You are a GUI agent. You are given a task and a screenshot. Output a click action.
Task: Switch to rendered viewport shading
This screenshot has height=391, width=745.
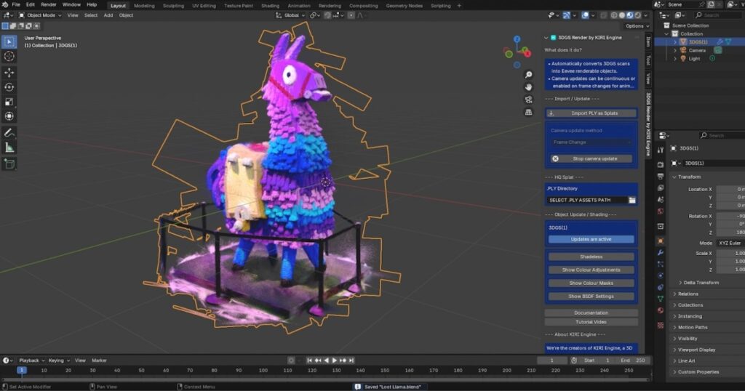(x=637, y=15)
